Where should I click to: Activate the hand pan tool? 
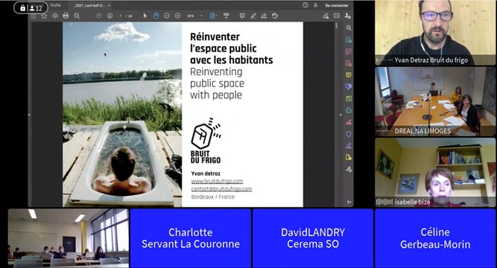[x=156, y=16]
